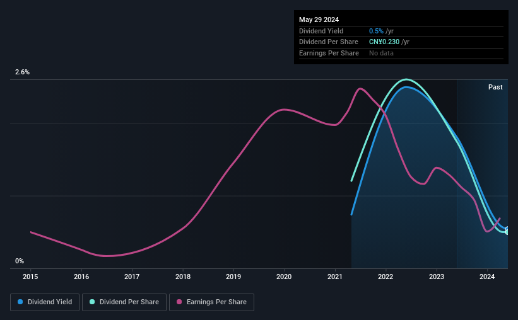Click the blue Dividend Yield legend dot
The height and width of the screenshot is (320, 518).
pyautogui.click(x=20, y=302)
